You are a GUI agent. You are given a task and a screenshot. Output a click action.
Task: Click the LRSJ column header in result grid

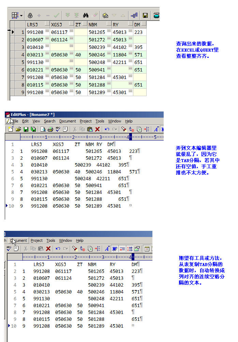[38, 25]
